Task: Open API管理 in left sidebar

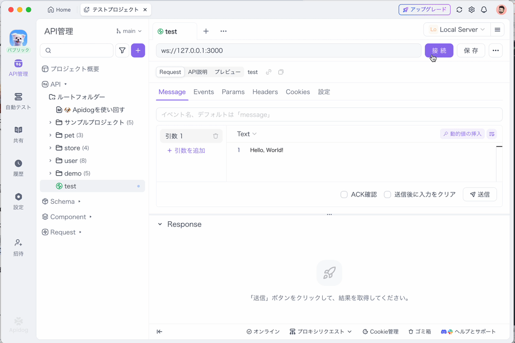Action: coord(19,68)
